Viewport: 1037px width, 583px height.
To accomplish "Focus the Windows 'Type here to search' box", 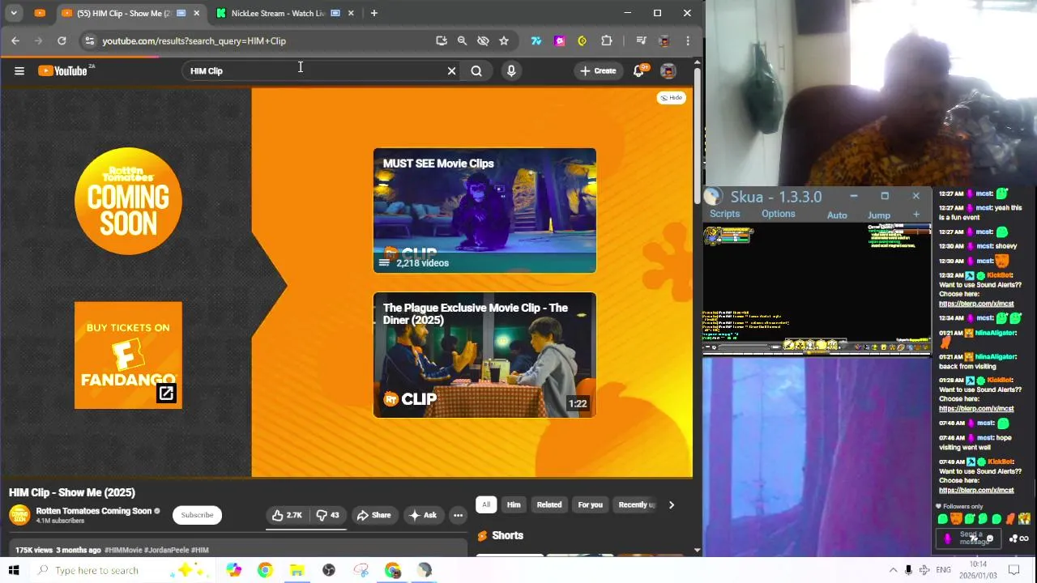I will pyautogui.click(x=96, y=570).
